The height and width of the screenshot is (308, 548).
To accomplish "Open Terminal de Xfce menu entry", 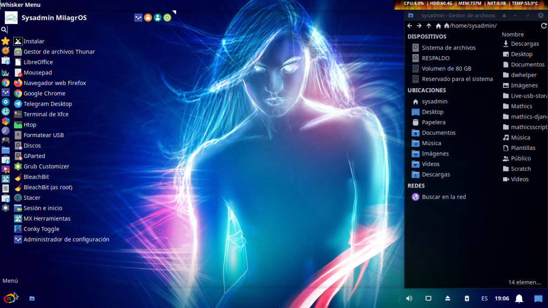I will point(45,114).
